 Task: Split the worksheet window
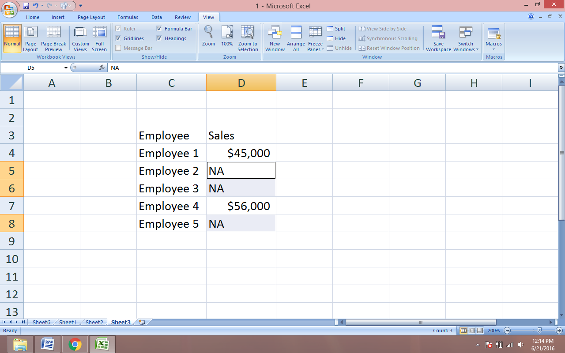[x=336, y=29]
